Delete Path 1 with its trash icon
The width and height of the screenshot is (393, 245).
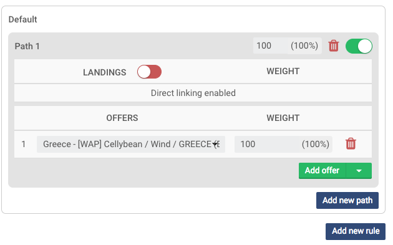tap(334, 46)
